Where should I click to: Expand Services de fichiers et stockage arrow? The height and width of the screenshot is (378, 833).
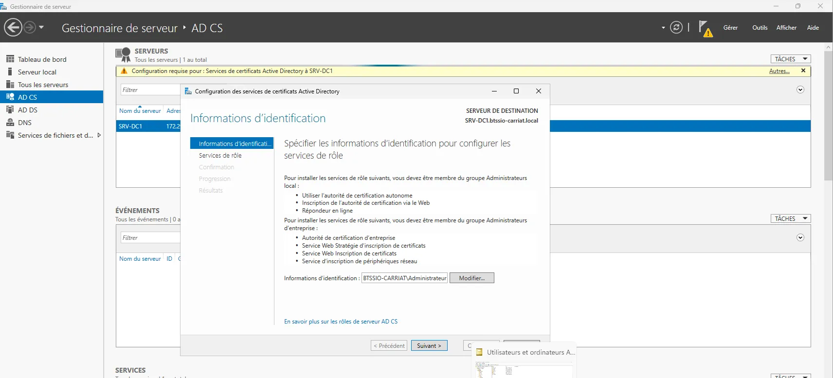coord(99,135)
